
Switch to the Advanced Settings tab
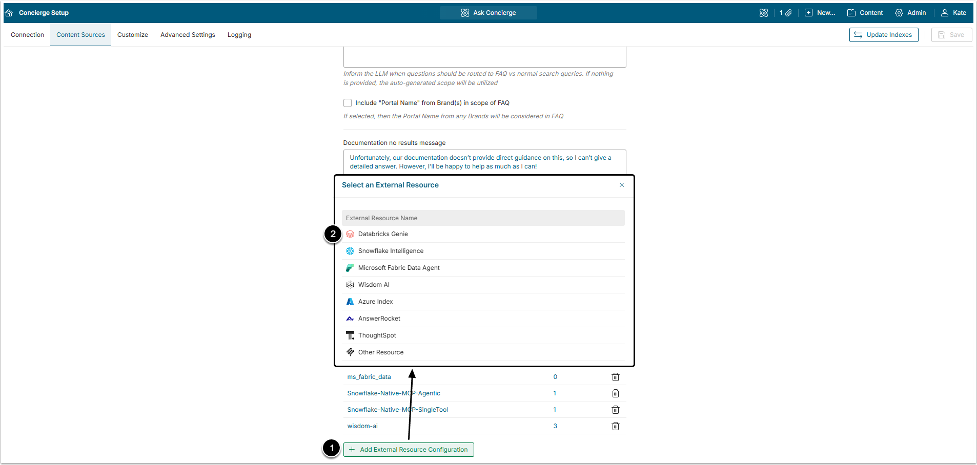pos(188,35)
